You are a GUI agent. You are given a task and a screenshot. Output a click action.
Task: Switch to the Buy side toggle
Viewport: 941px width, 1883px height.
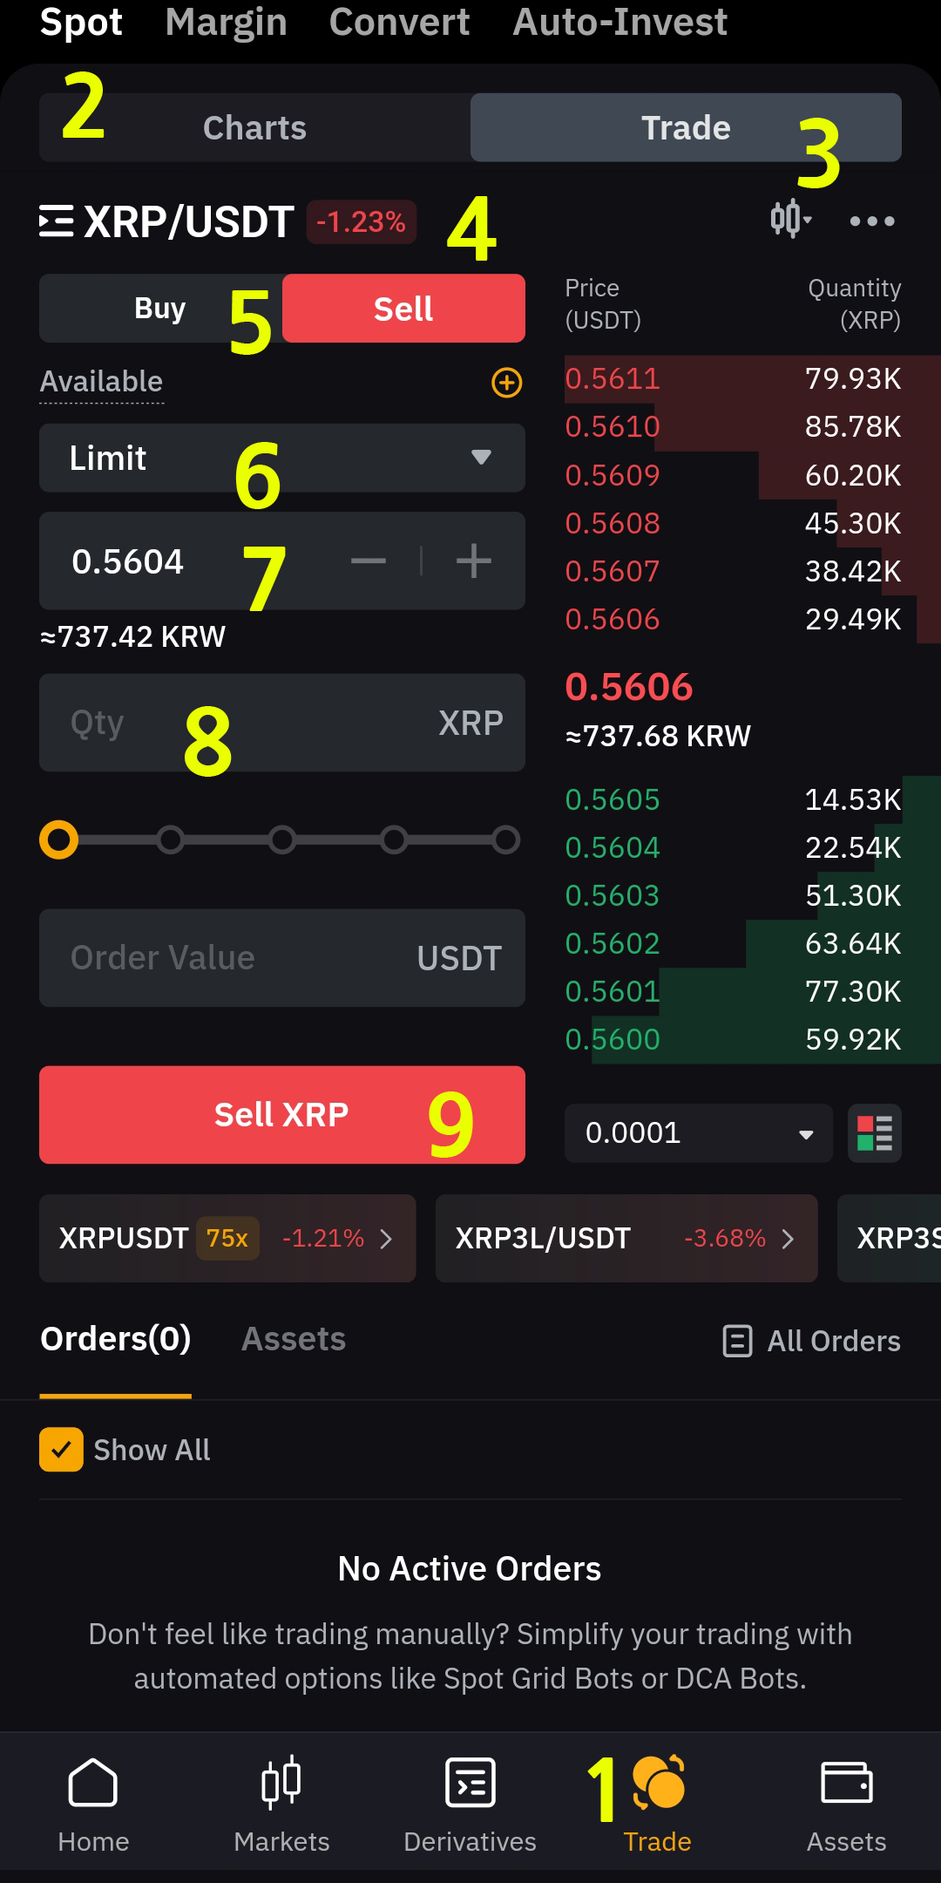160,309
